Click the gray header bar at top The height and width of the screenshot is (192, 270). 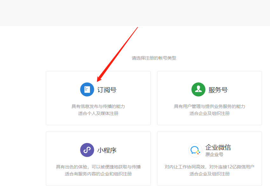tap(135, 13)
